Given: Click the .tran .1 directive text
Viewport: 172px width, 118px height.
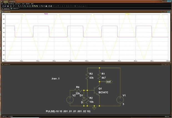Looking at the screenshot, I should pos(55,79).
